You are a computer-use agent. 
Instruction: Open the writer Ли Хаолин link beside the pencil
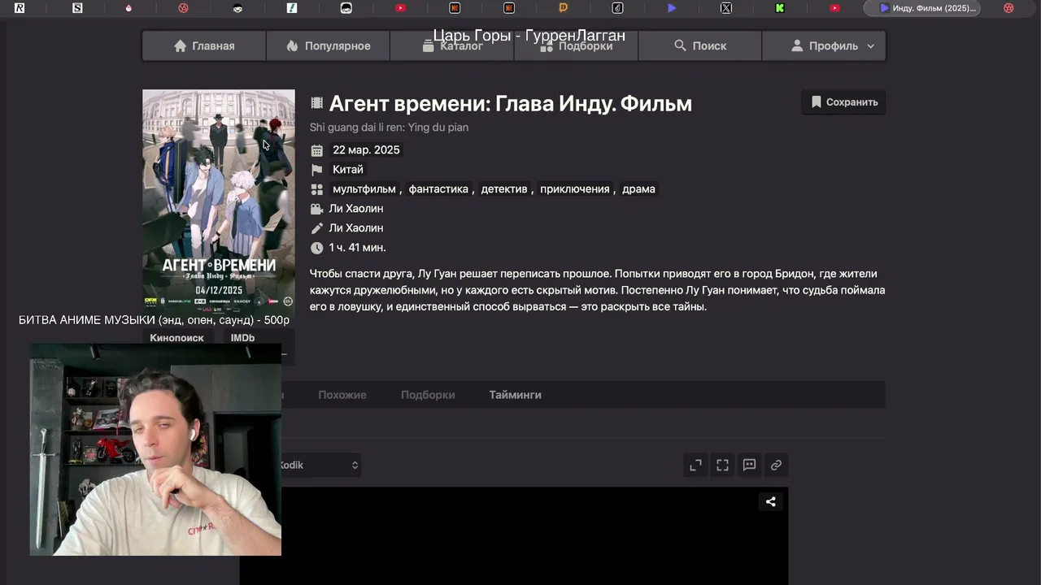point(356,228)
